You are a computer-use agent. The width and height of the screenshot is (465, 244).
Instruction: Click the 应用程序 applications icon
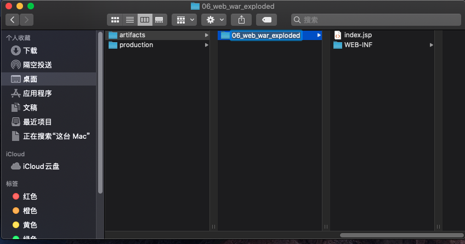tap(16, 93)
